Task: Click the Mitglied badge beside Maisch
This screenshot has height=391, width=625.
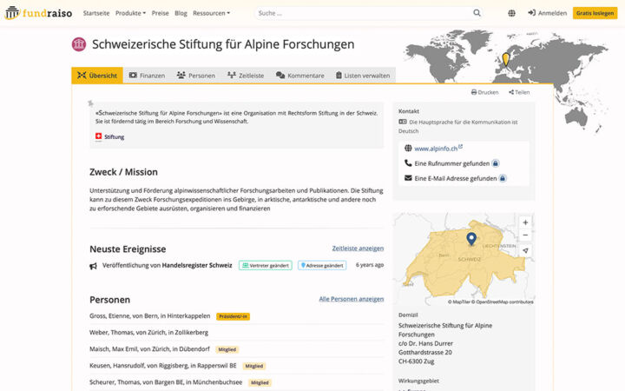Action: pyautogui.click(x=227, y=349)
